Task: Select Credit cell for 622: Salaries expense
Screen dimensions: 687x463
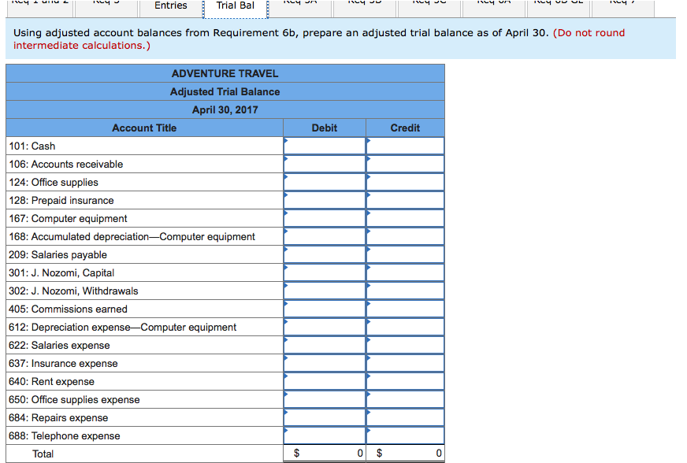Action: pyautogui.click(x=405, y=345)
